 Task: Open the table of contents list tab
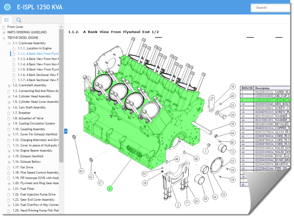tap(7, 20)
